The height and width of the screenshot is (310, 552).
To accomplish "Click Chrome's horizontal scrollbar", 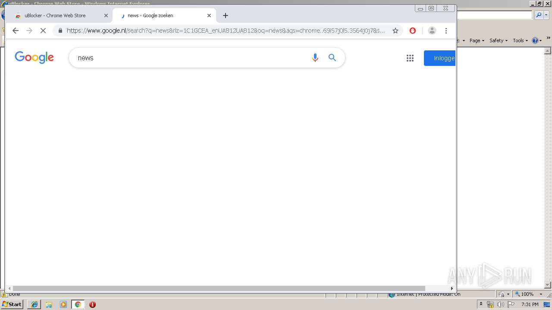I will pos(219,288).
